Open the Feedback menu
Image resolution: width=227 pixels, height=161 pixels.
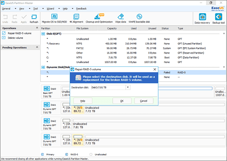(81, 9)
